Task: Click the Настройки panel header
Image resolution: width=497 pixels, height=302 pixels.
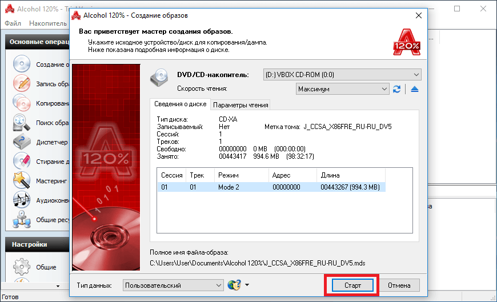Action: (x=37, y=244)
